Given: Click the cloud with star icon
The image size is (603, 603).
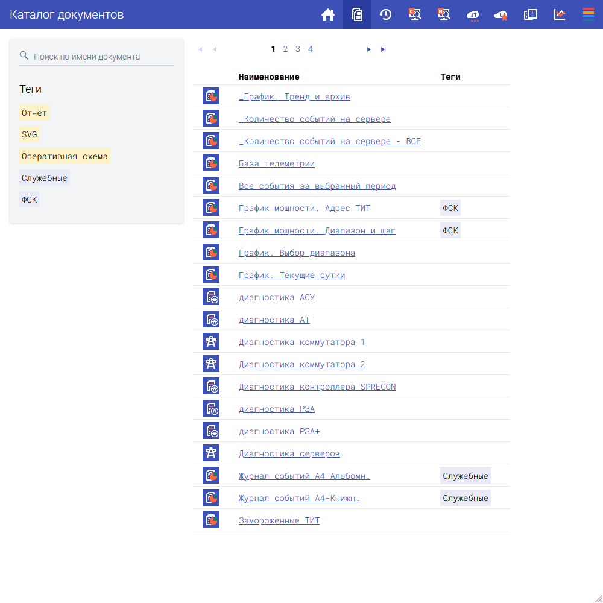Looking at the screenshot, I should (x=500, y=14).
